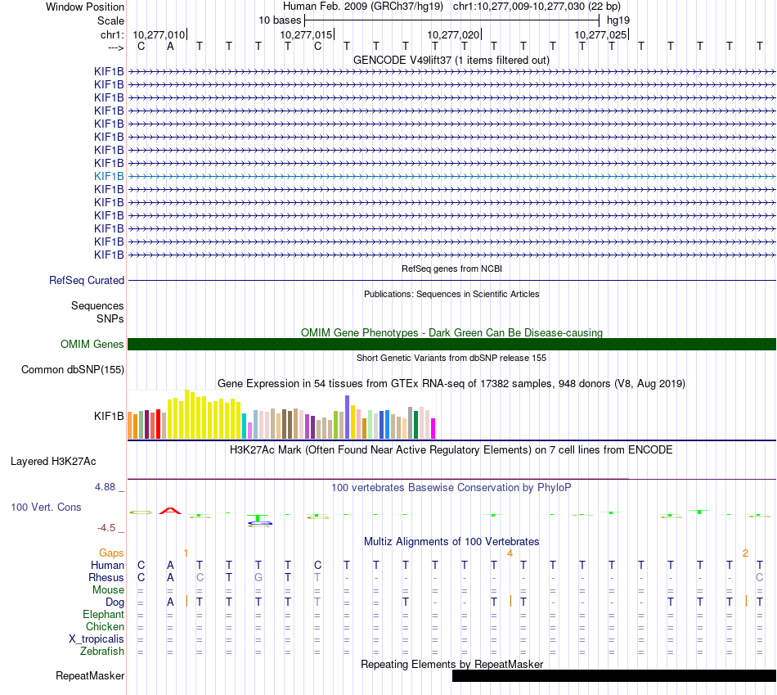
Task: Click the -4.5 conservation lower limit value
Action: pyautogui.click(x=106, y=528)
